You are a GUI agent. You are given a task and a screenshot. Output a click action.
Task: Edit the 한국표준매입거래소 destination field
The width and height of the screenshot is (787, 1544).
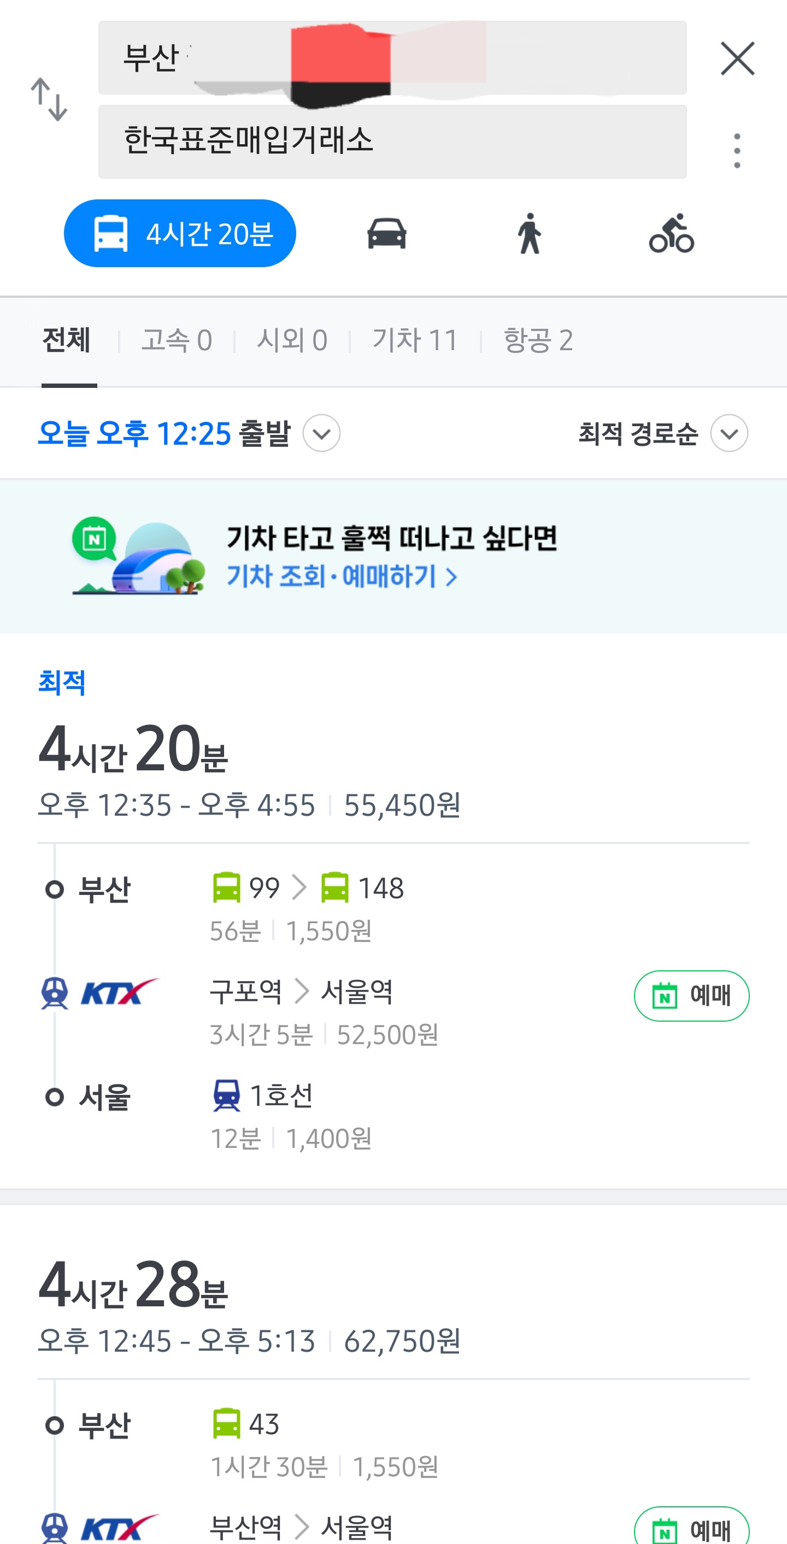(392, 142)
